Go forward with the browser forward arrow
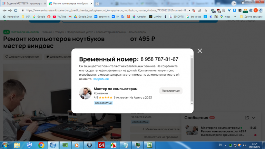Viewport: 265px width, 149px height. [10, 10]
